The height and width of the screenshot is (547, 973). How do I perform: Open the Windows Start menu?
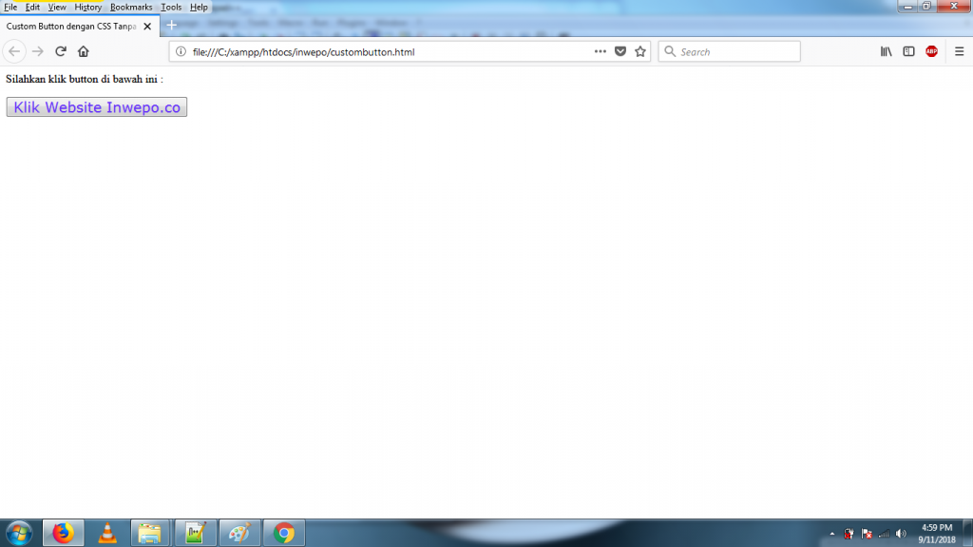pos(19,534)
